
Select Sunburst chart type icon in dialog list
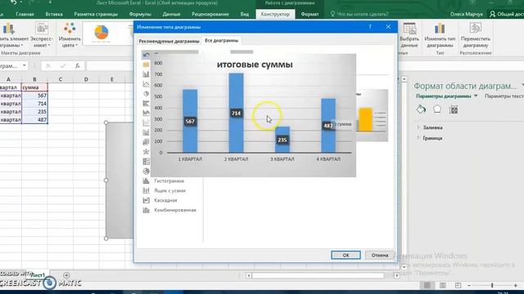146,171
